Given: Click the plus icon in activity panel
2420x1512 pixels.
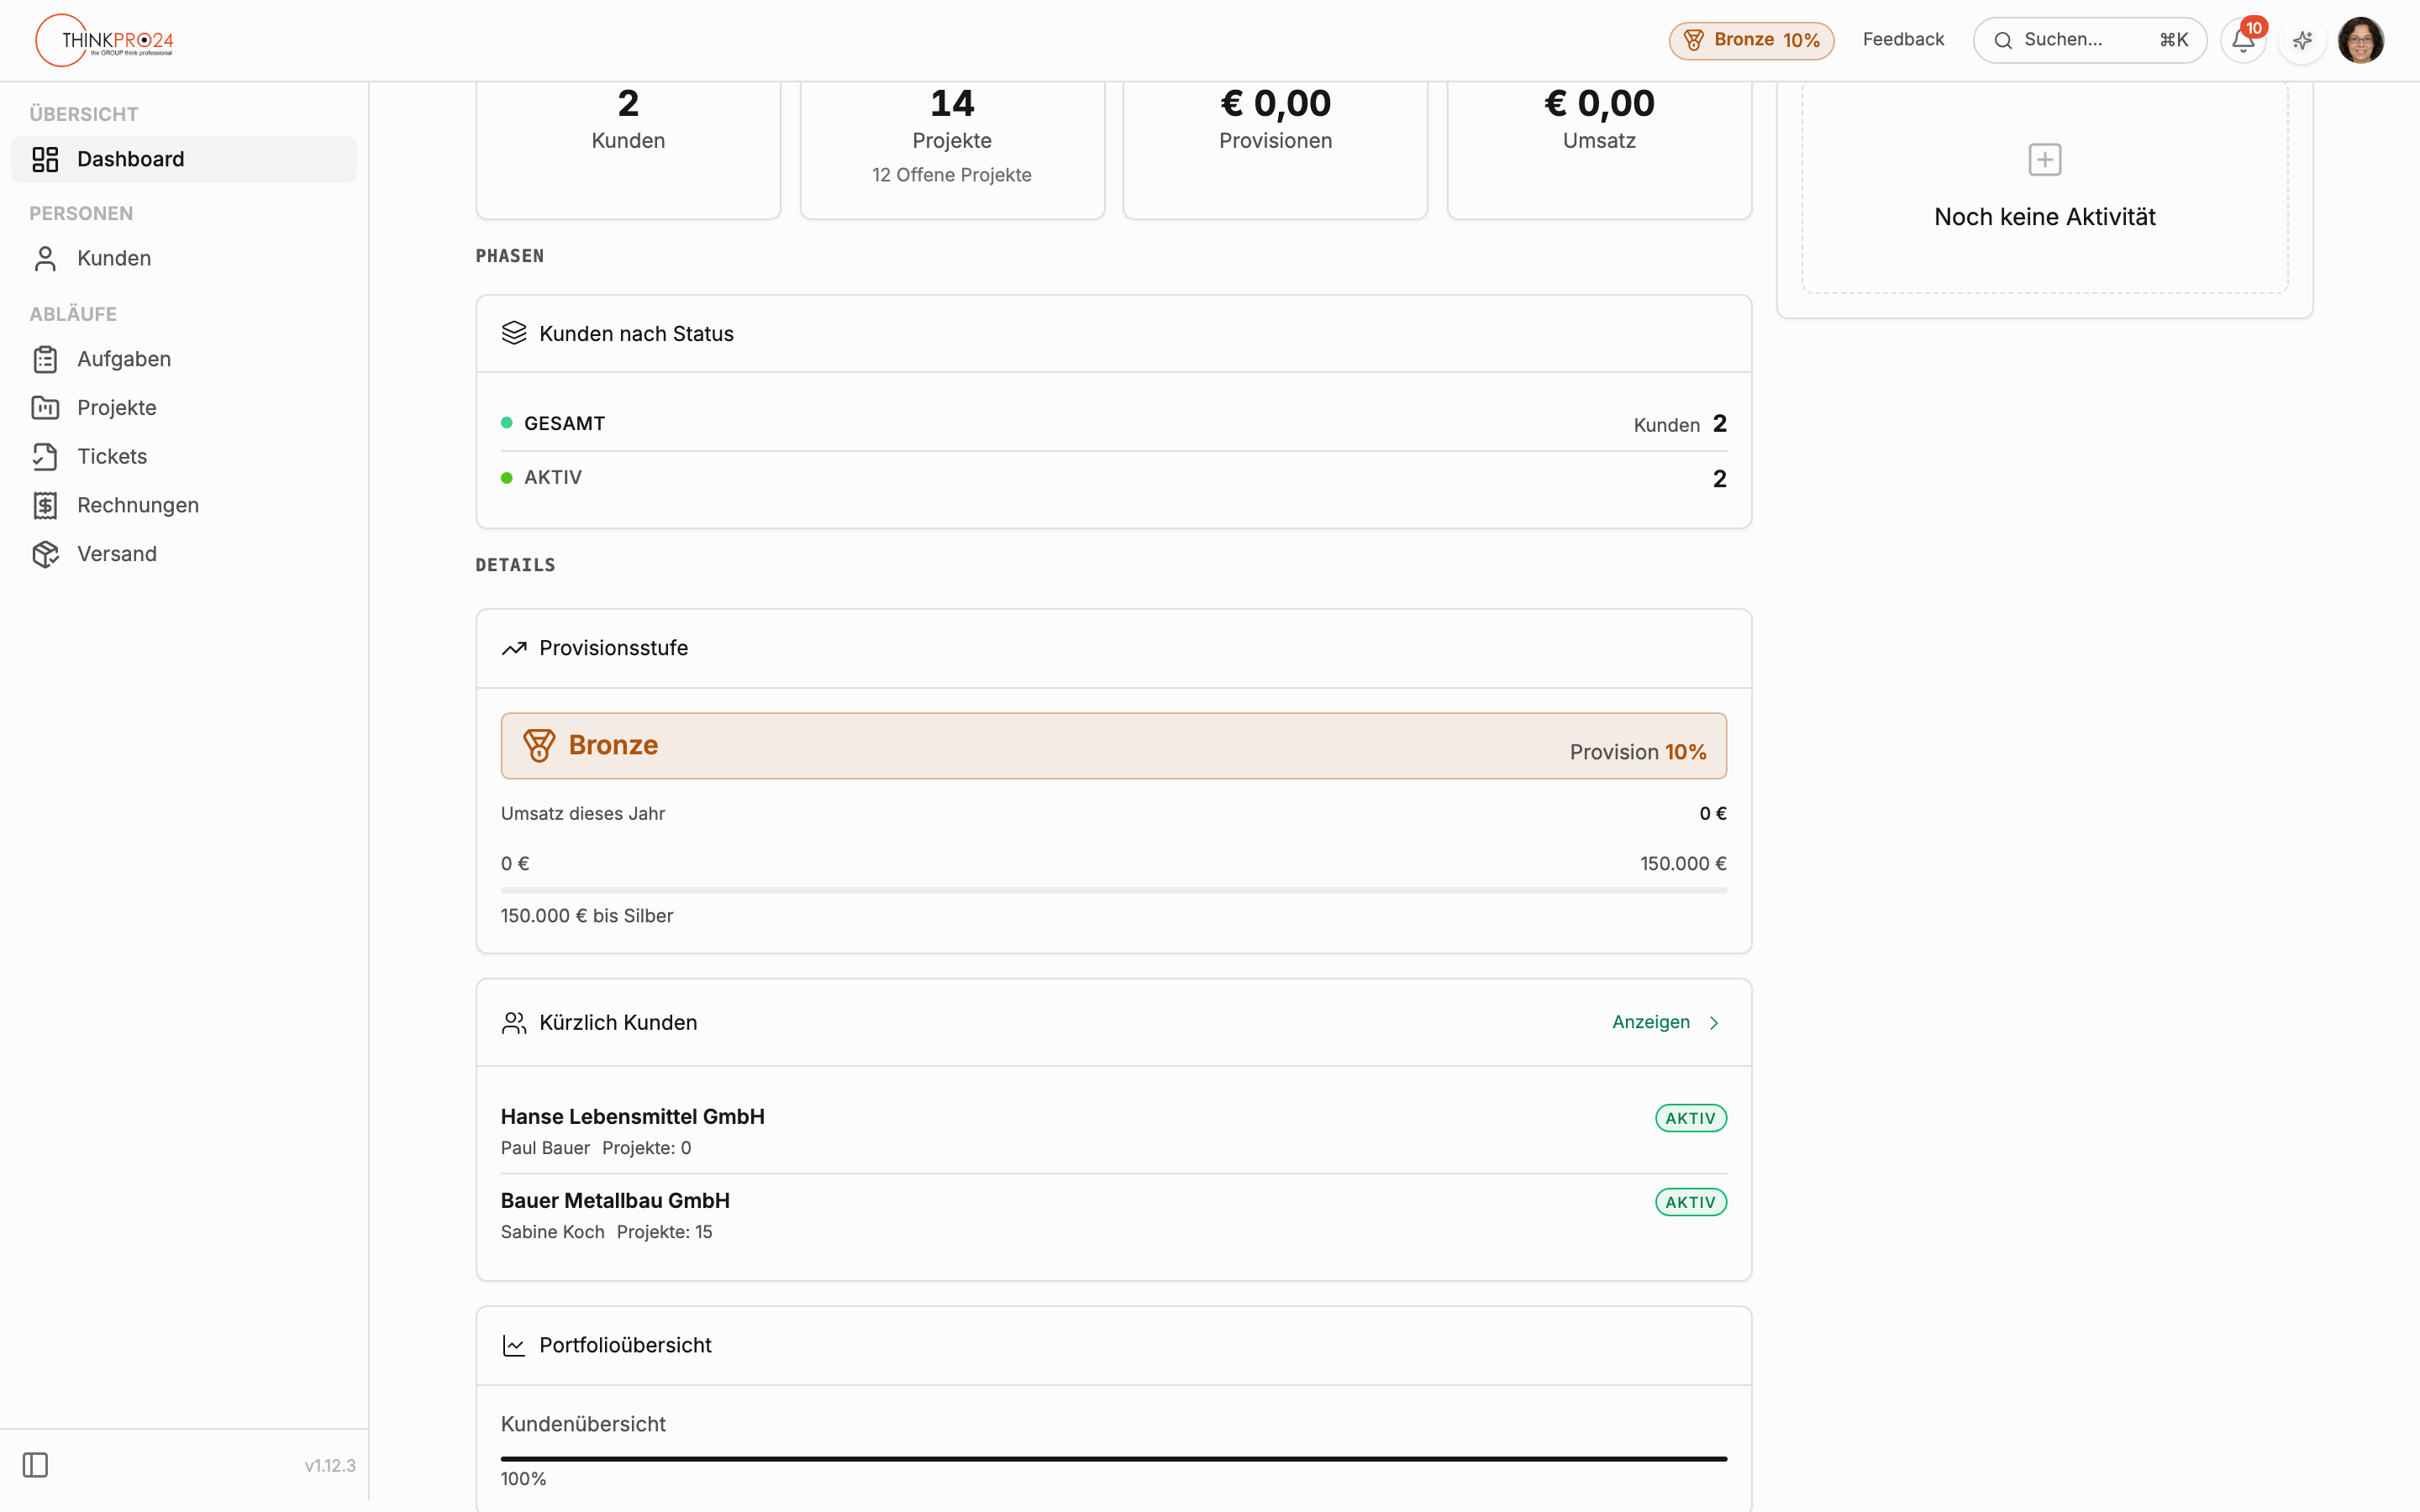Looking at the screenshot, I should coord(2044,159).
